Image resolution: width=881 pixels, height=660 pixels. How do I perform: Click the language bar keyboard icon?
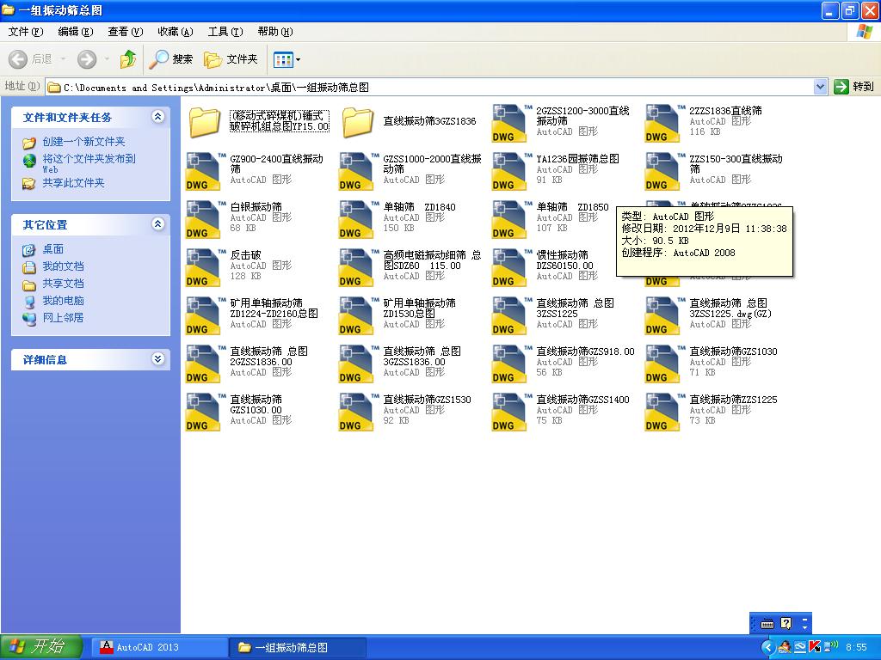(x=767, y=624)
